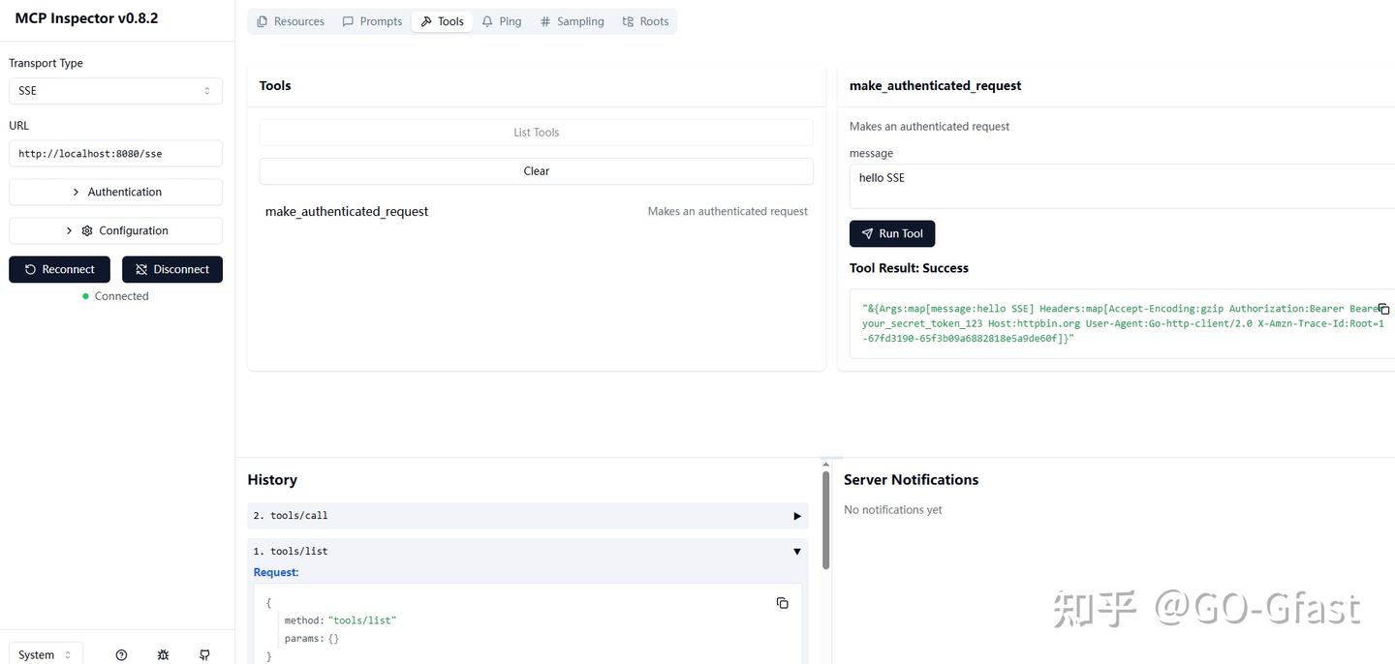The image size is (1395, 664).
Task: Open the Sampling tab
Action: point(573,21)
